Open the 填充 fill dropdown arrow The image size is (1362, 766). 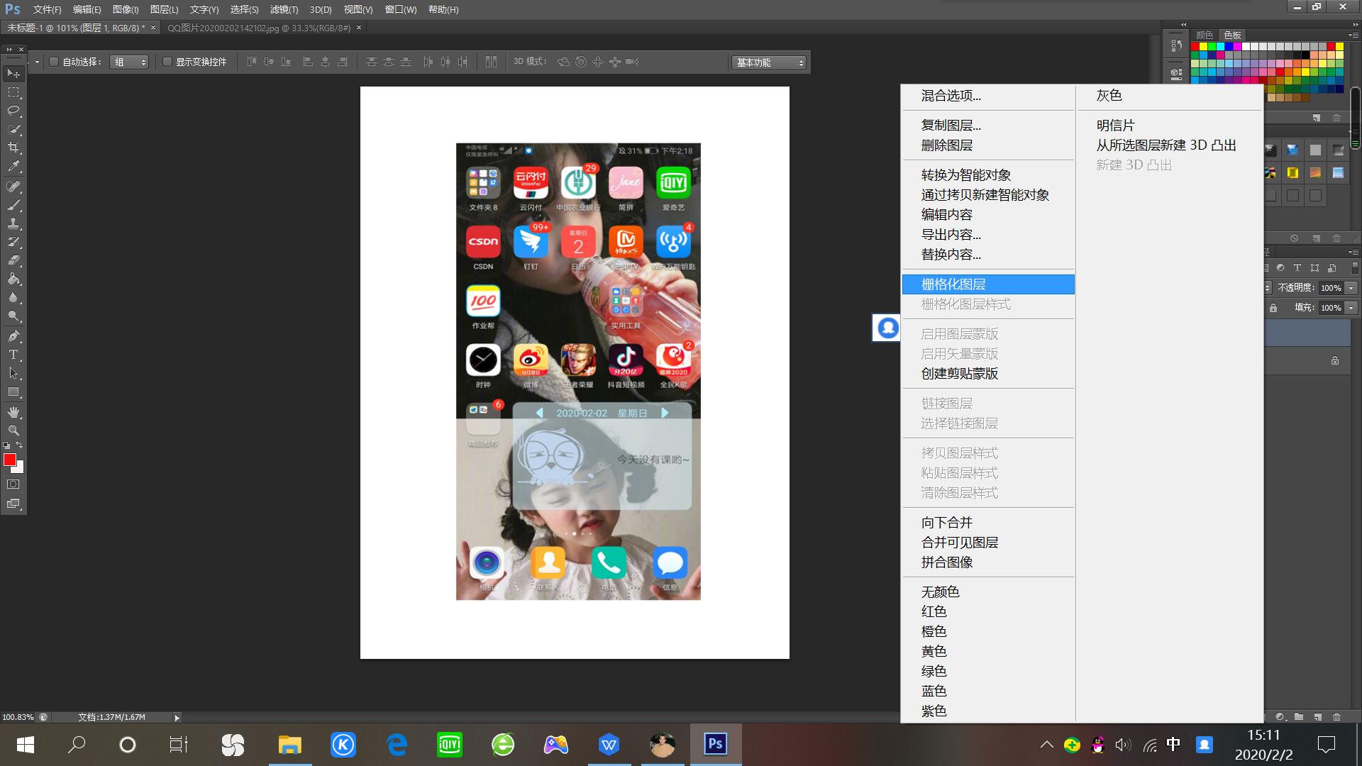point(1351,308)
